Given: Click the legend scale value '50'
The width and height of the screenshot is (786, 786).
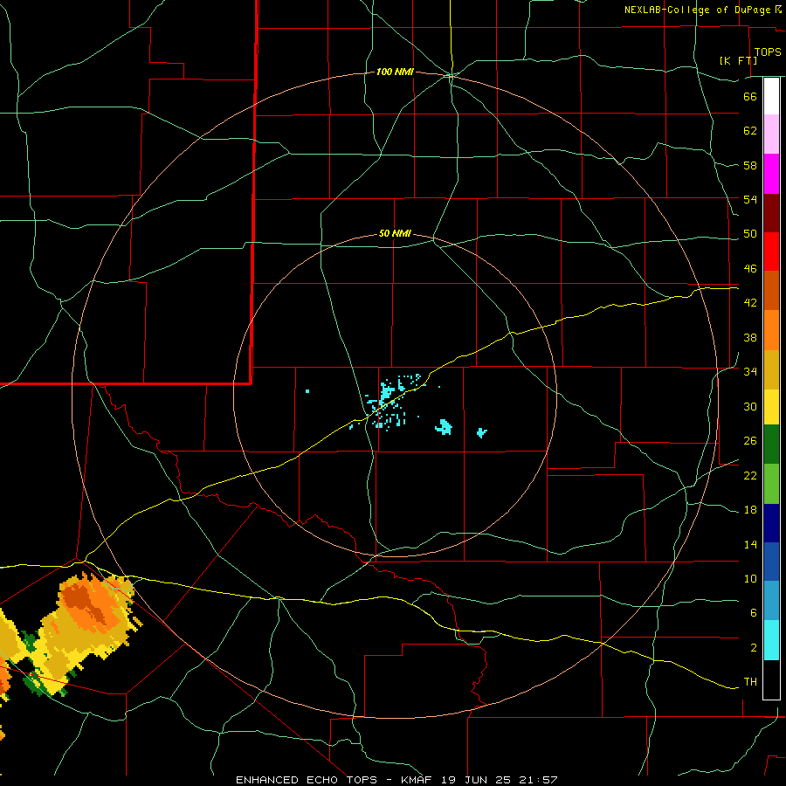Looking at the screenshot, I should pyautogui.click(x=750, y=234).
